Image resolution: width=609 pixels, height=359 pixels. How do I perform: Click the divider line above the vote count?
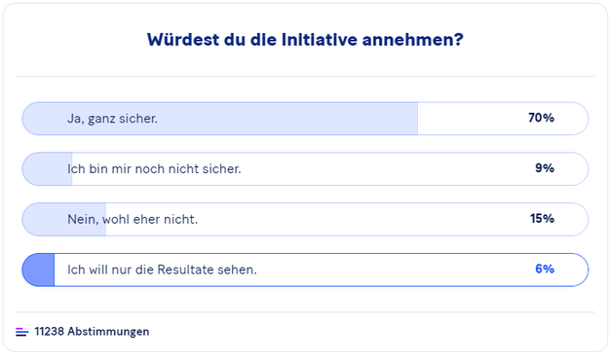pyautogui.click(x=305, y=312)
